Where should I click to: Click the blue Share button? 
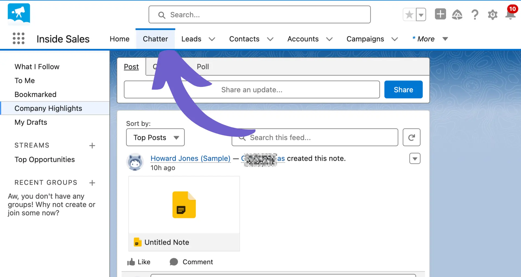click(403, 90)
